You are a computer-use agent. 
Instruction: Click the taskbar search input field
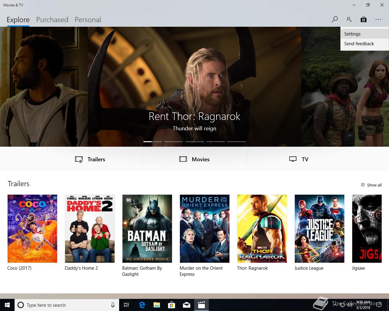pyautogui.click(x=67, y=305)
